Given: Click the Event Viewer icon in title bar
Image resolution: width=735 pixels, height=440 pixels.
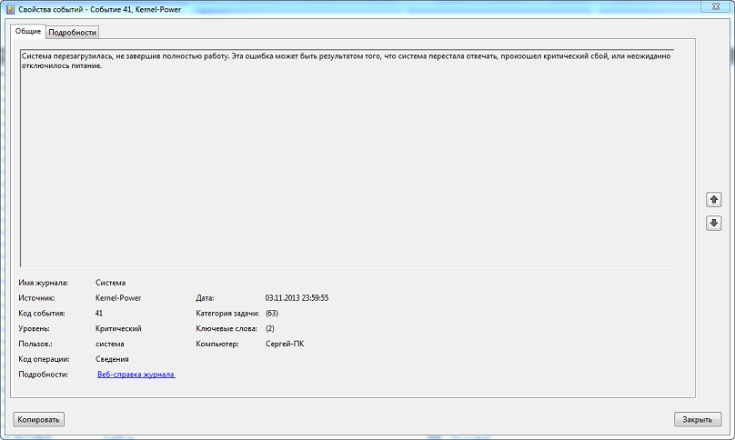Looking at the screenshot, I should [10, 8].
